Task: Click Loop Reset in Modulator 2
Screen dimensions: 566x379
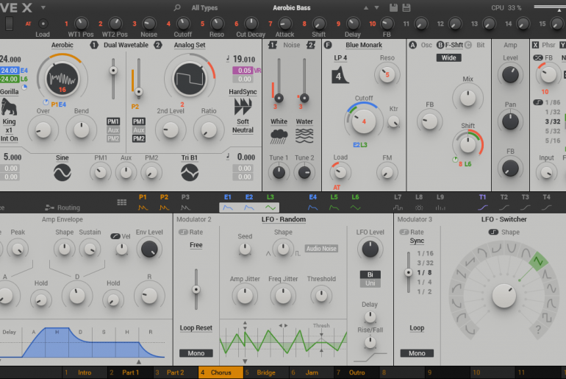Action: pos(196,328)
